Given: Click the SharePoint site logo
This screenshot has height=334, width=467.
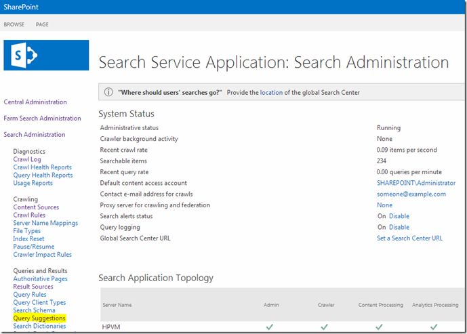Looking at the screenshot, I should tap(46, 55).
